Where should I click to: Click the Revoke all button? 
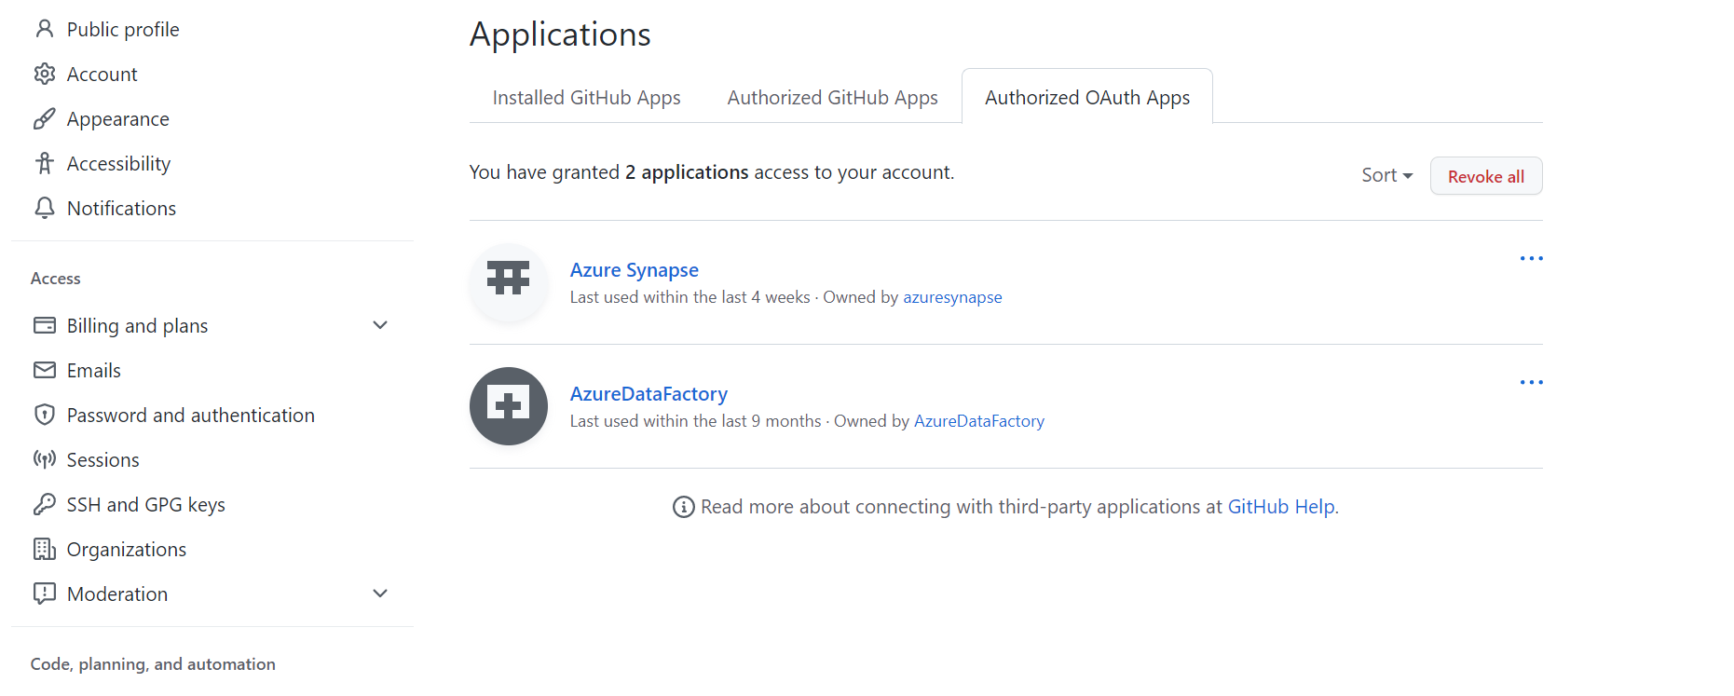coord(1486,176)
